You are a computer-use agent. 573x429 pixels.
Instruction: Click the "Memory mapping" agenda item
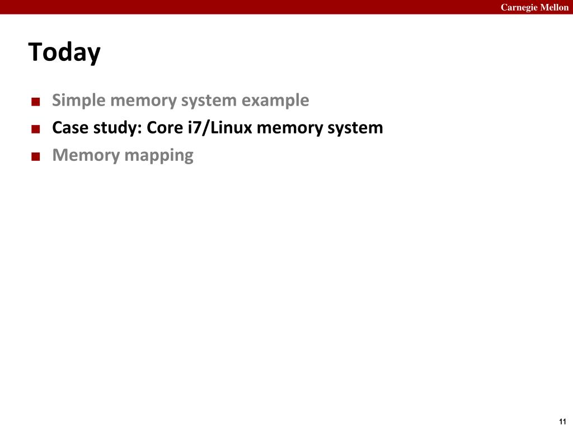coord(123,155)
